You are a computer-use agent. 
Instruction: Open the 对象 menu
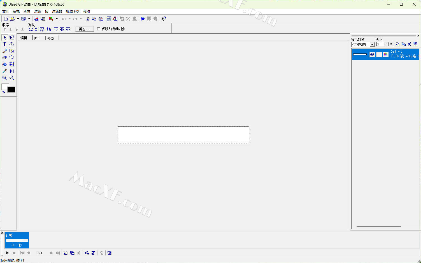[x=38, y=11]
